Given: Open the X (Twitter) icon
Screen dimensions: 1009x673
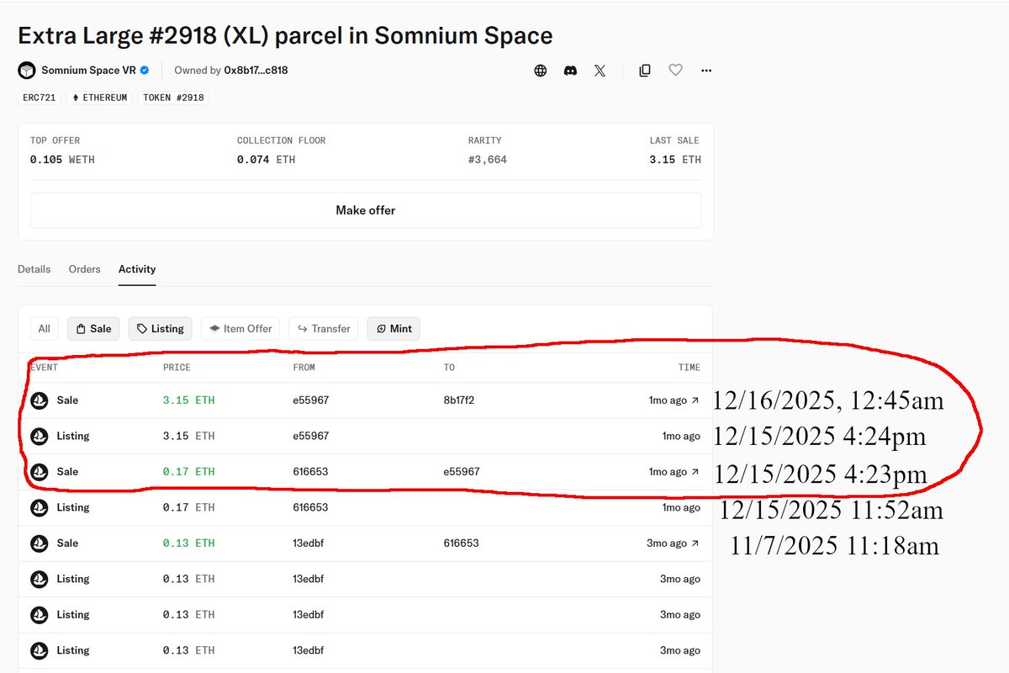Looking at the screenshot, I should [600, 71].
